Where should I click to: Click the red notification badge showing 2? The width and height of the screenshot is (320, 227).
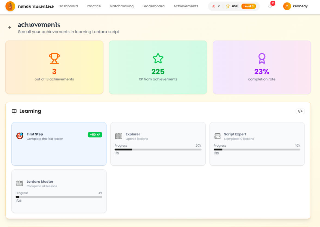[x=273, y=3]
